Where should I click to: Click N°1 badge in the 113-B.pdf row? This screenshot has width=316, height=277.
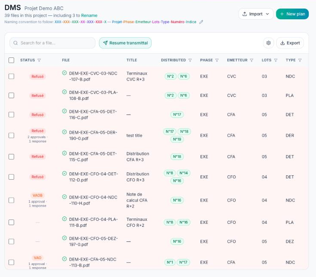170,262
